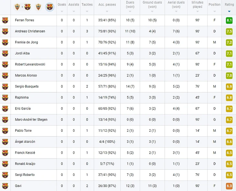This screenshot has height=191, width=236.
Task: Select the Acc. passes column header
Action: (x=107, y=5)
